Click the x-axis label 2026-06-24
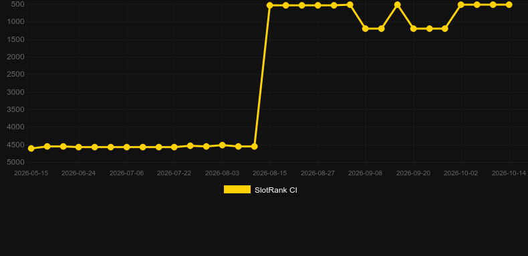 78,173
